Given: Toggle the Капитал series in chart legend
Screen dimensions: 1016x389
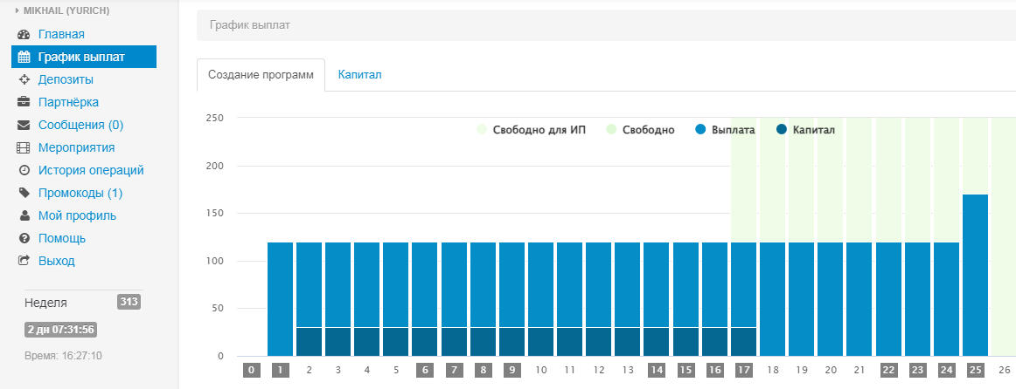Looking at the screenshot, I should [805, 130].
